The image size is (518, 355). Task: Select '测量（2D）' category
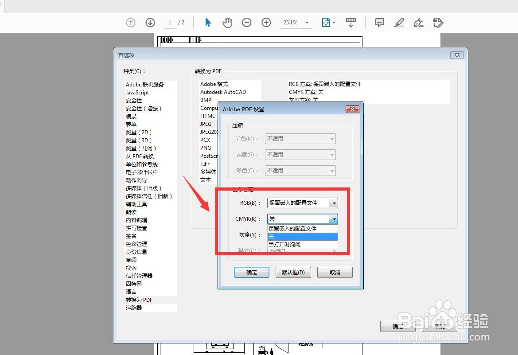[x=139, y=132]
